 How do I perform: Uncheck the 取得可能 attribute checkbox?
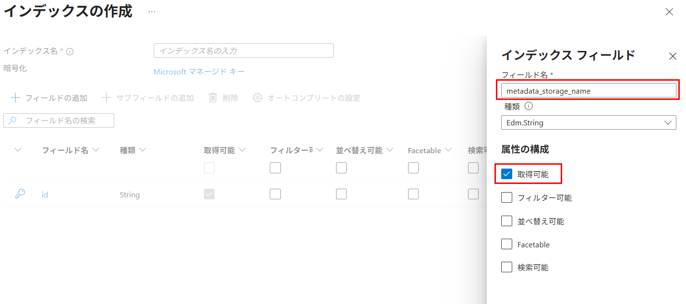click(x=506, y=174)
